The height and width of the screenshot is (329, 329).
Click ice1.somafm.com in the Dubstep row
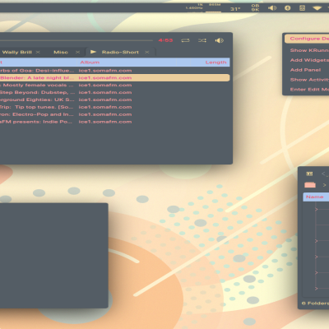[105, 92]
